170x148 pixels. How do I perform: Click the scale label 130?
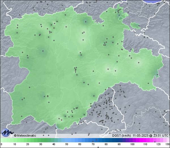[168, 144]
